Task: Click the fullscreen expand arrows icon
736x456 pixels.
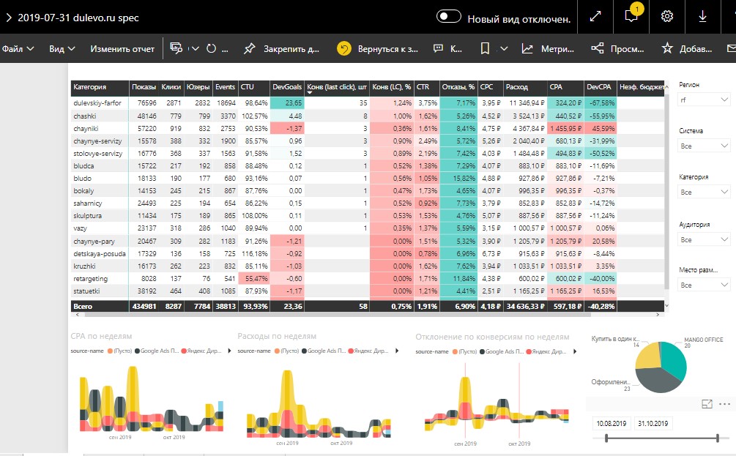Action: pos(595,16)
